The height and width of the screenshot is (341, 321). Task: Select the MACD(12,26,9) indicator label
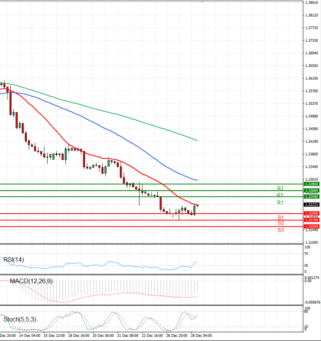pyautogui.click(x=31, y=281)
